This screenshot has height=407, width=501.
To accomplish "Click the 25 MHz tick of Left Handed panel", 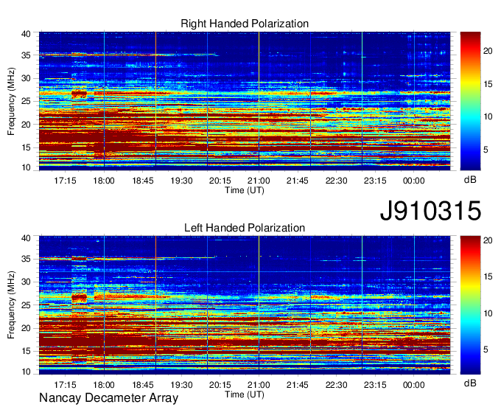I will [x=26, y=305].
